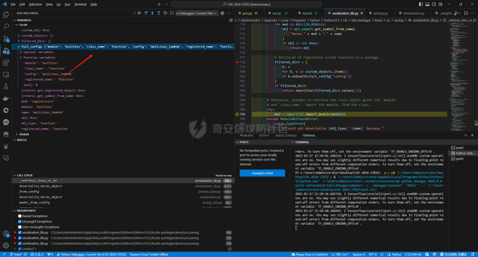The width and height of the screenshot is (478, 257).
Task: Open the Run and Debug view icon
Action: [6, 50]
